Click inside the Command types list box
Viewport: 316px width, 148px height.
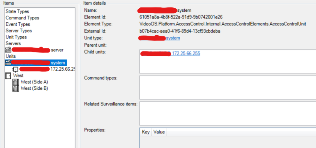(x=228, y=87)
